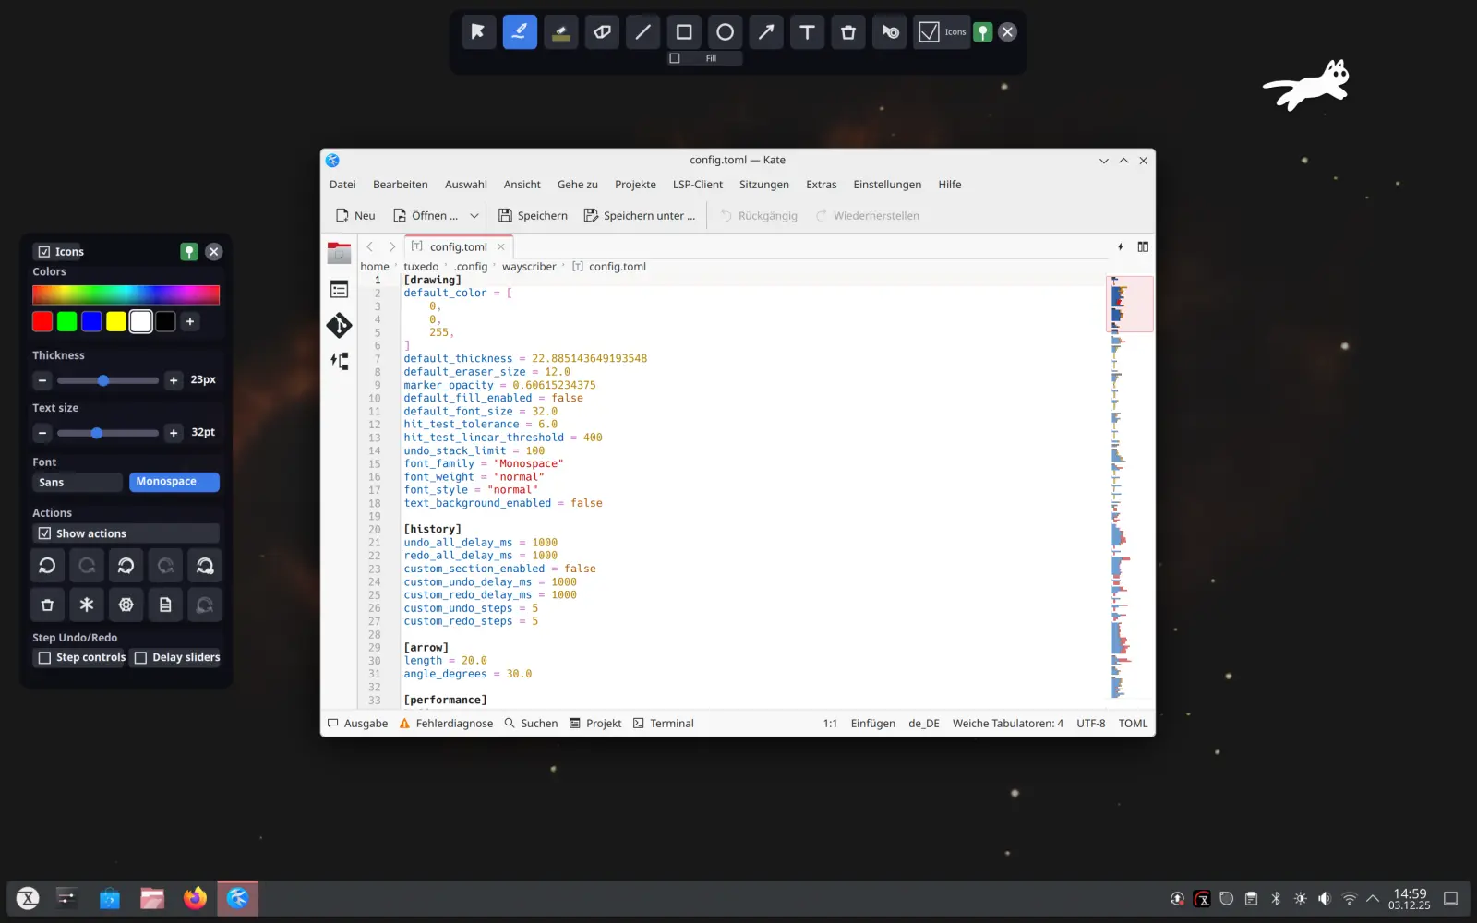Select the rectangle shape tool

(684, 31)
